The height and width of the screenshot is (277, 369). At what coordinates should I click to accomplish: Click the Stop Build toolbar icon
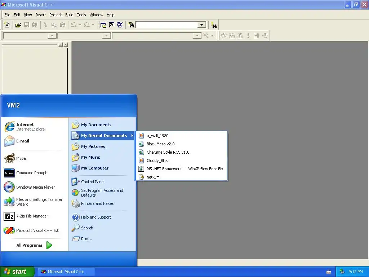[240, 36]
